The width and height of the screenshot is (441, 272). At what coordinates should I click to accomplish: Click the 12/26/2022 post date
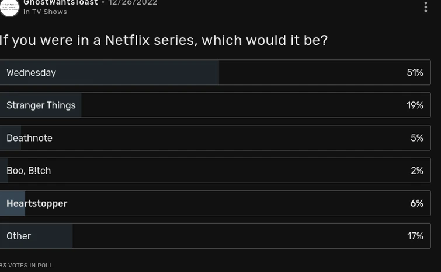coord(133,3)
